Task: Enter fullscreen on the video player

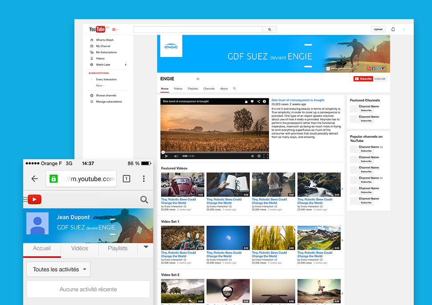Action: (265, 156)
